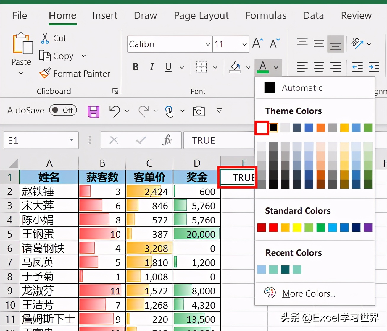387x331 pixels.
Task: Pick dark teal recent color
Action: [285, 270]
